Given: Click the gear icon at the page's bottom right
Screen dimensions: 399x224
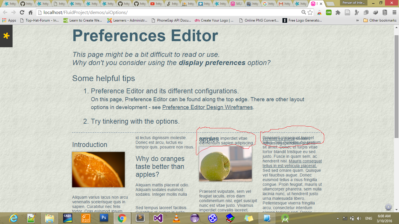Looking at the screenshot, I should (388, 207).
